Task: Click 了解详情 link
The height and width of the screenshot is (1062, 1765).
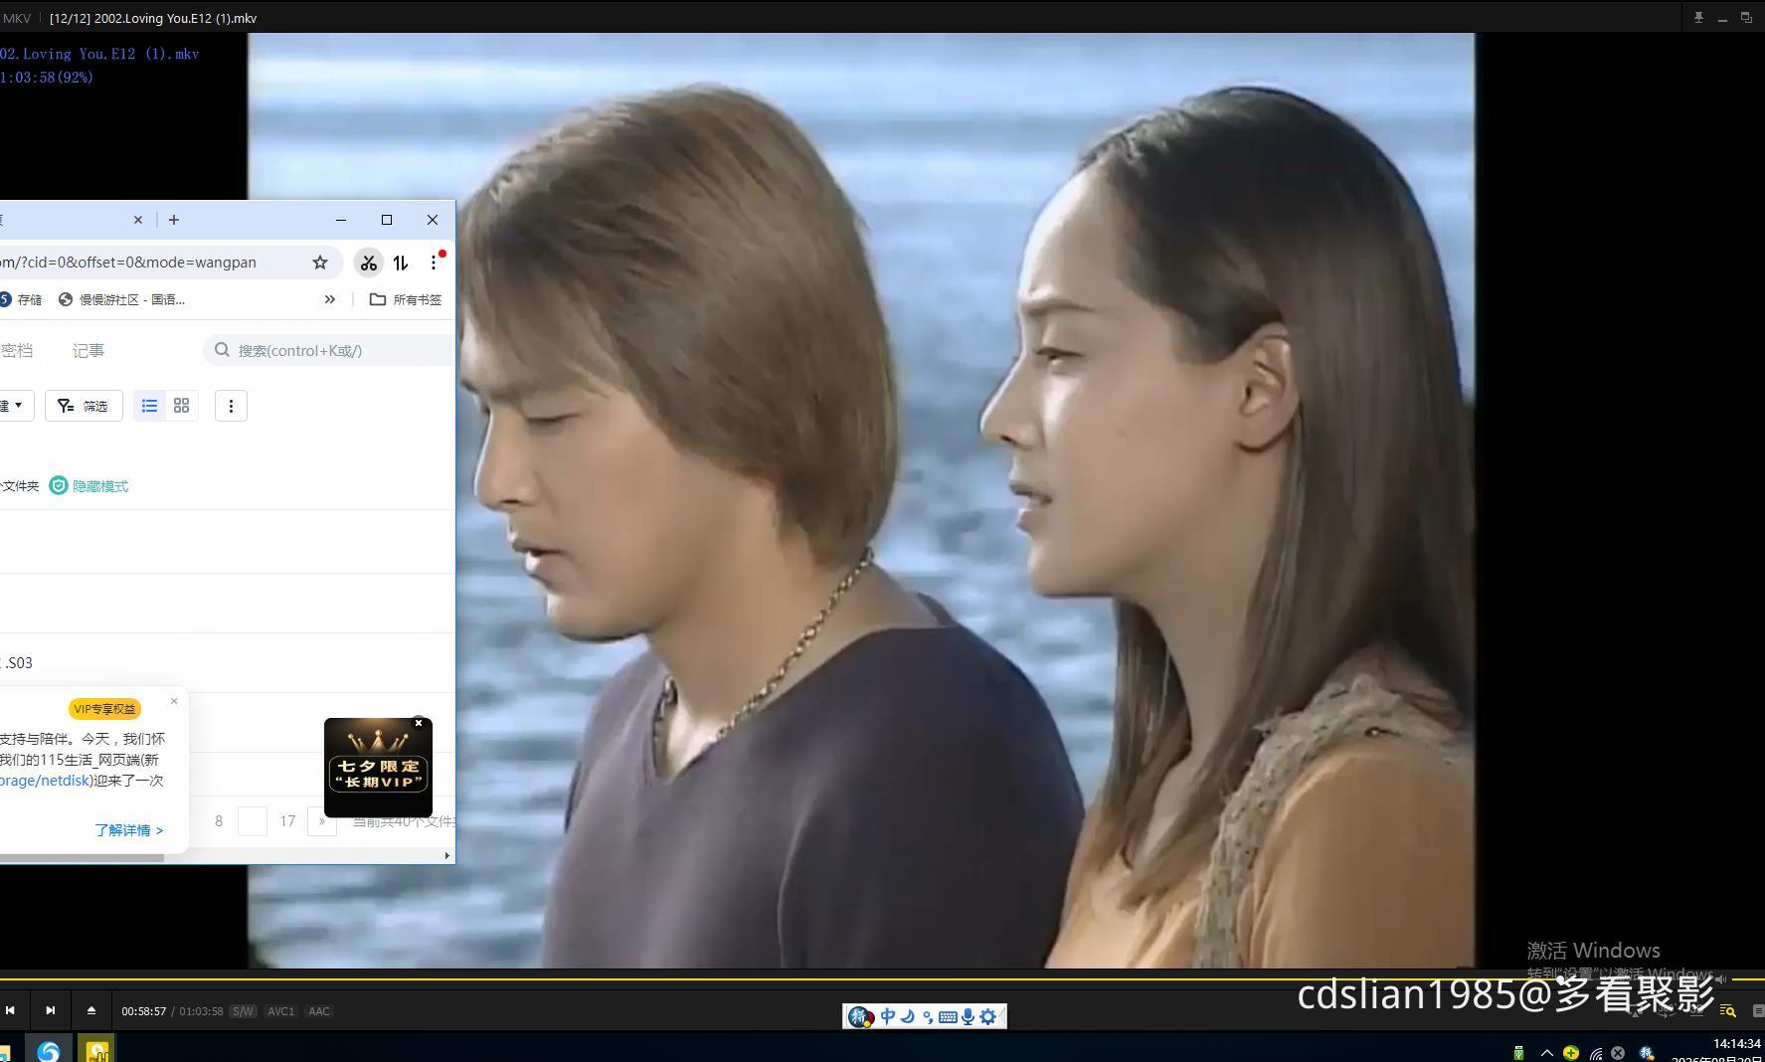Action: click(129, 830)
